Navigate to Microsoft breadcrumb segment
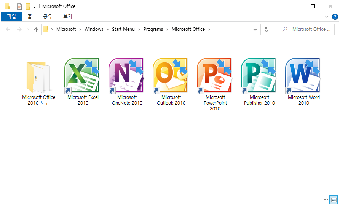 coord(66,29)
